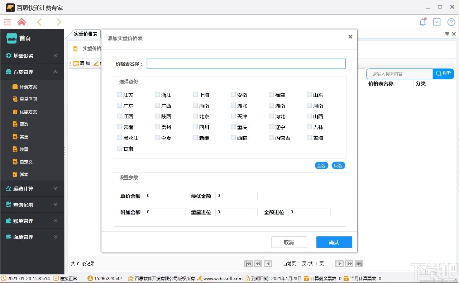
Task: Check the 北京 province checkbox
Action: (195, 116)
